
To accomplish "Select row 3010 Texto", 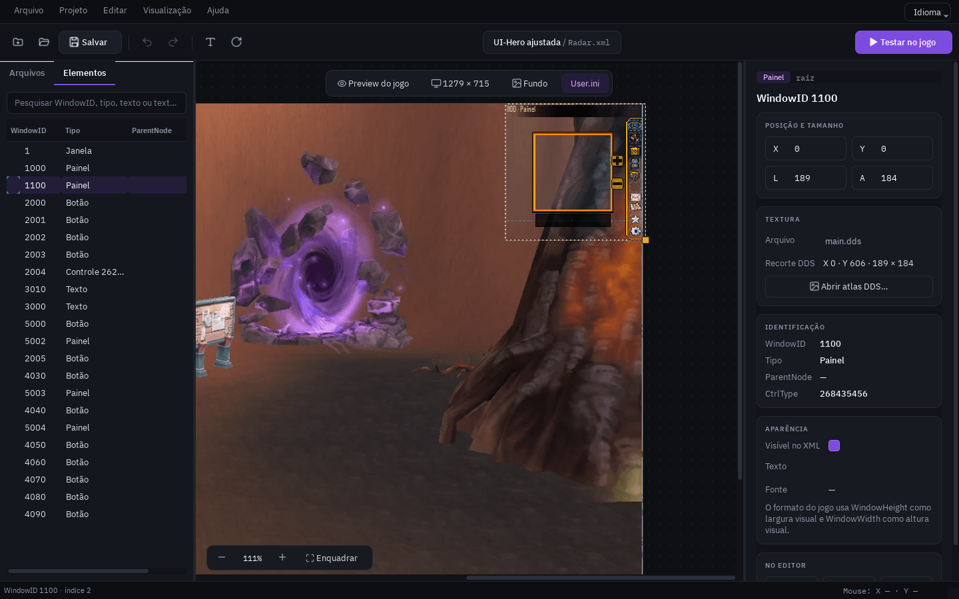I will pos(97,290).
